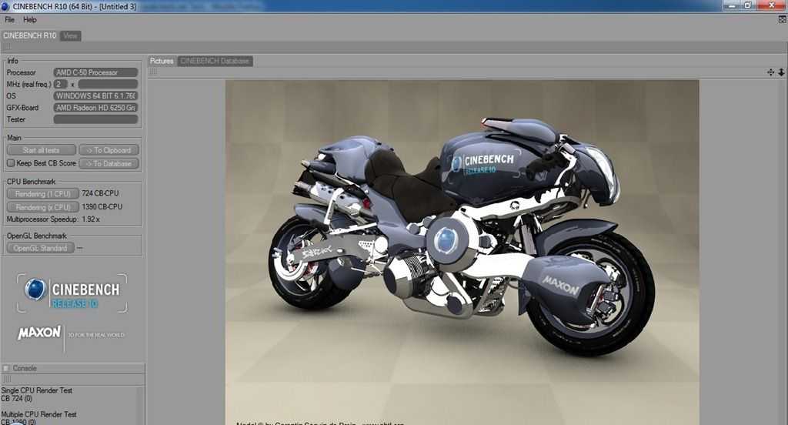Screen dimensions: 788x425
Task: Click the MHz real frequency value field
Action: click(x=108, y=85)
